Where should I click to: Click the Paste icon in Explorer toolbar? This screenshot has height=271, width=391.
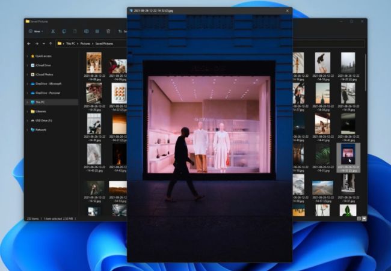pos(75,31)
